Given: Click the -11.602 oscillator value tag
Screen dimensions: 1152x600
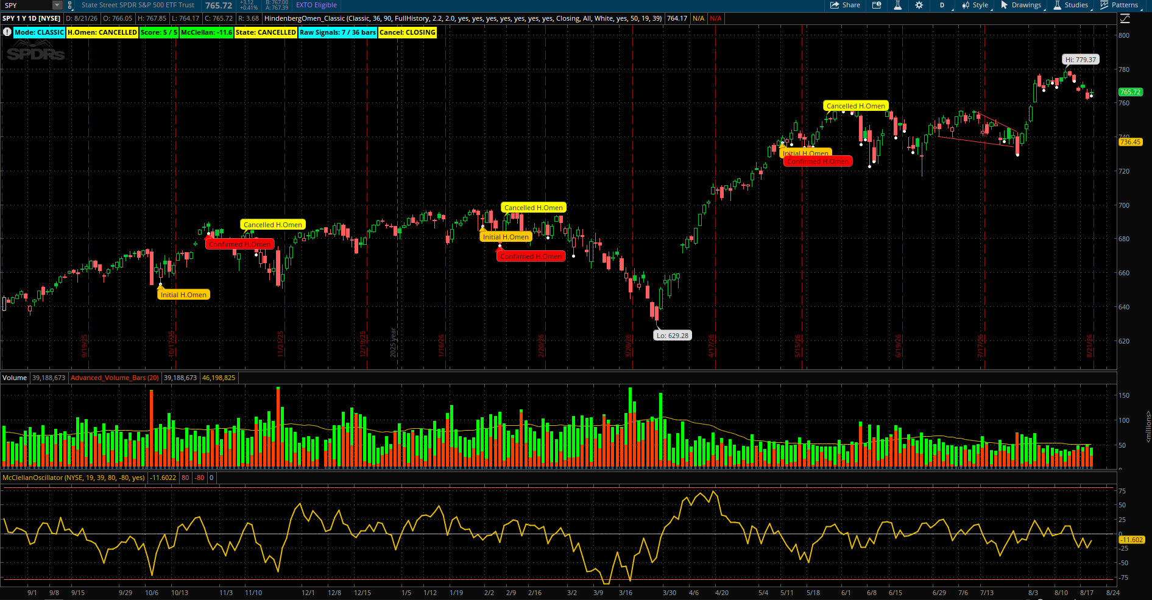Looking at the screenshot, I should coord(1132,540).
